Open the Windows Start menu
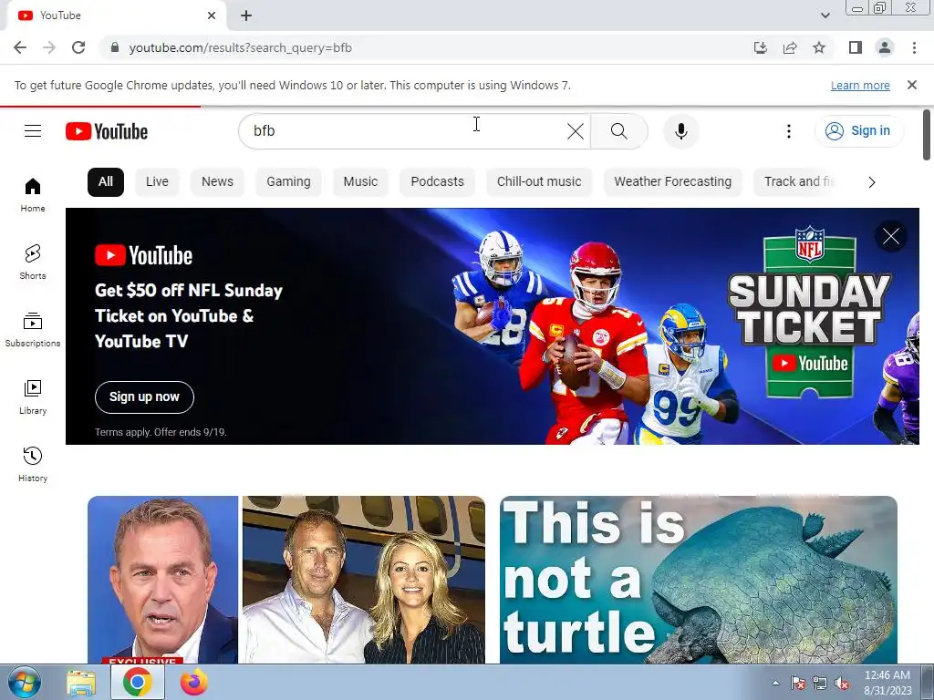The height and width of the screenshot is (700, 934). pyautogui.click(x=25, y=682)
